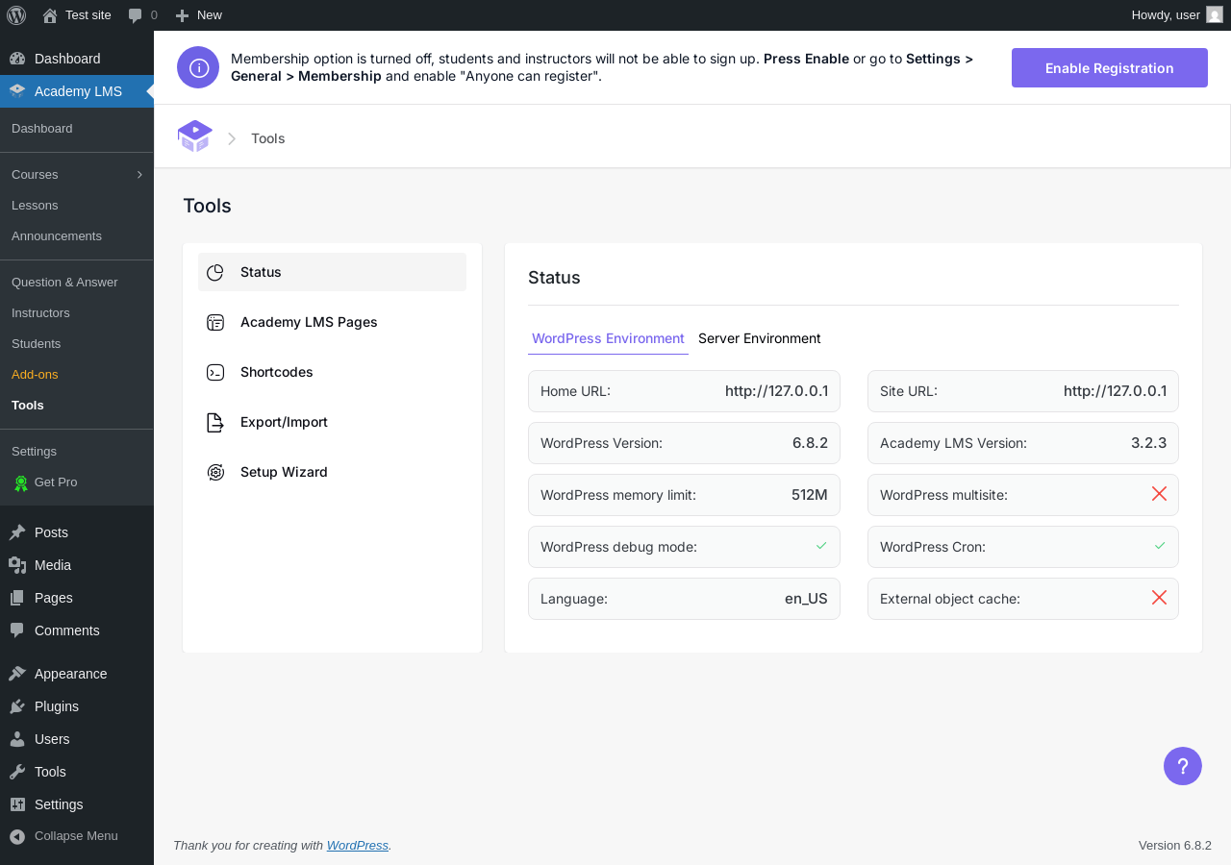Click the Enable Registration button
The width and height of the screenshot is (1231, 865).
click(x=1109, y=68)
